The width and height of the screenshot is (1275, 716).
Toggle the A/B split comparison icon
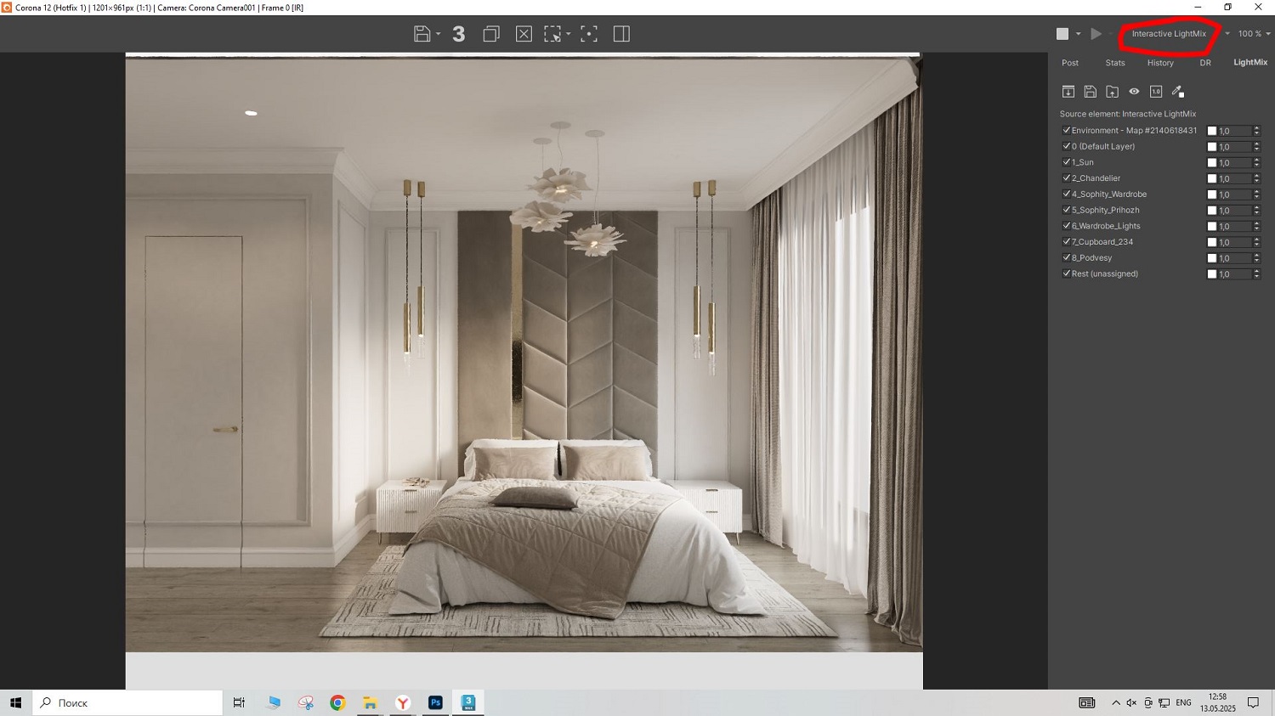[x=621, y=34]
